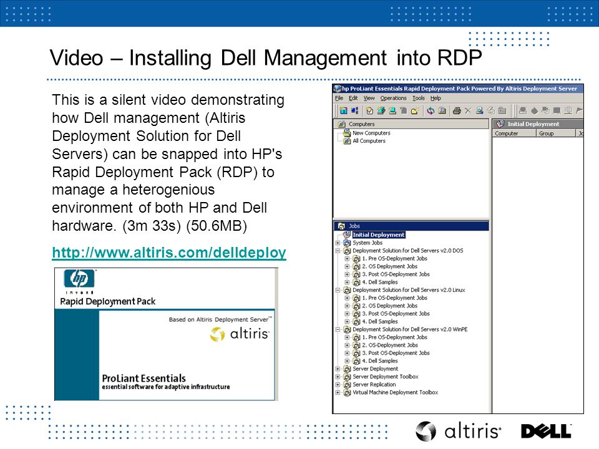
Task: Expand the Server Replication folder
Action: 338,385
